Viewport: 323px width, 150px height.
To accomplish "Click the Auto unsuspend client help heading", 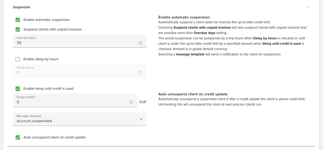I will coord(193,94).
